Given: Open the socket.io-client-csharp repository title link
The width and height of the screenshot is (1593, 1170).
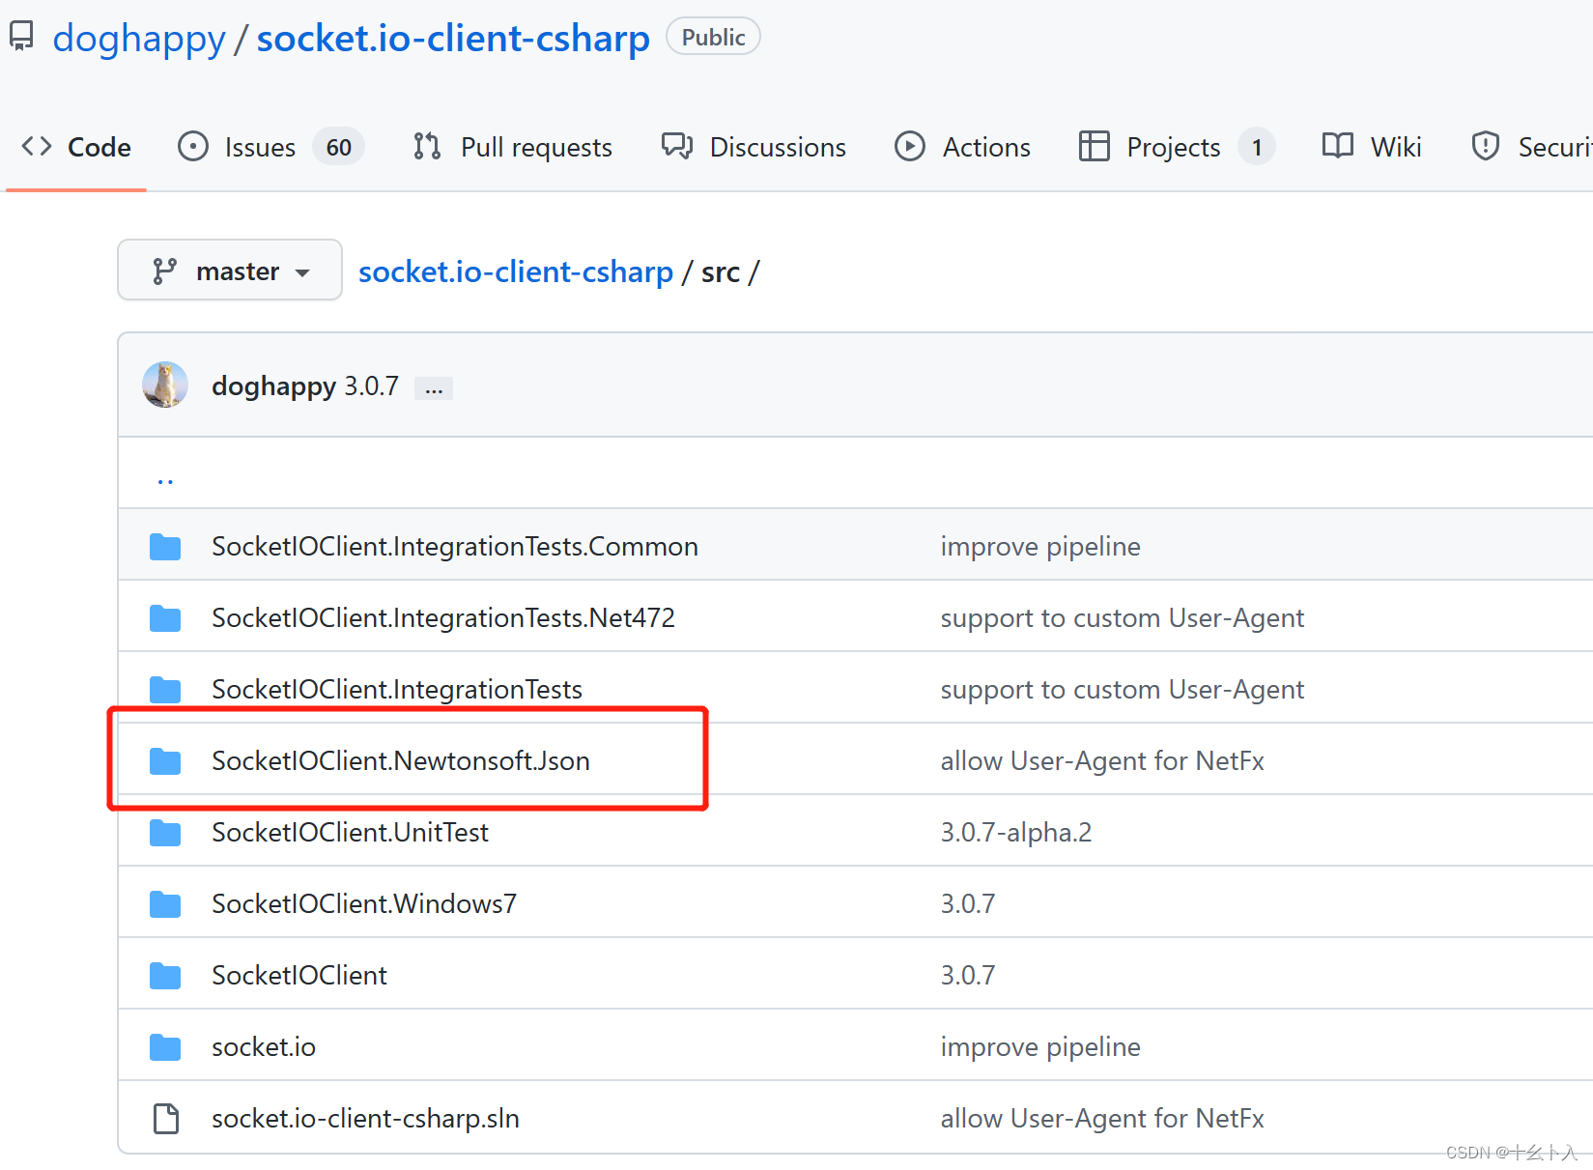Looking at the screenshot, I should coord(453,38).
